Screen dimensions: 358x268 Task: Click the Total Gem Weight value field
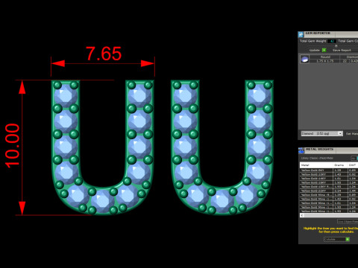coord(332,41)
